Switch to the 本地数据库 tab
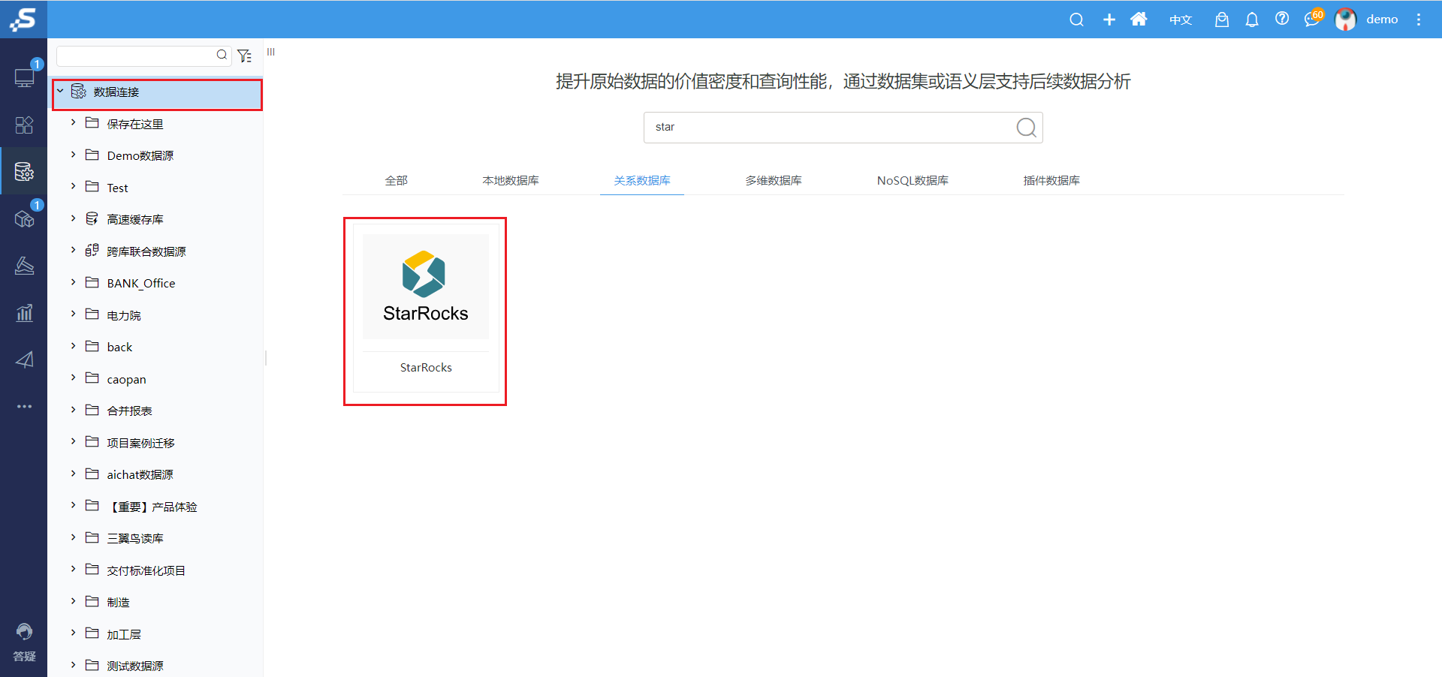Screen dimensions: 1442x677 (x=511, y=180)
